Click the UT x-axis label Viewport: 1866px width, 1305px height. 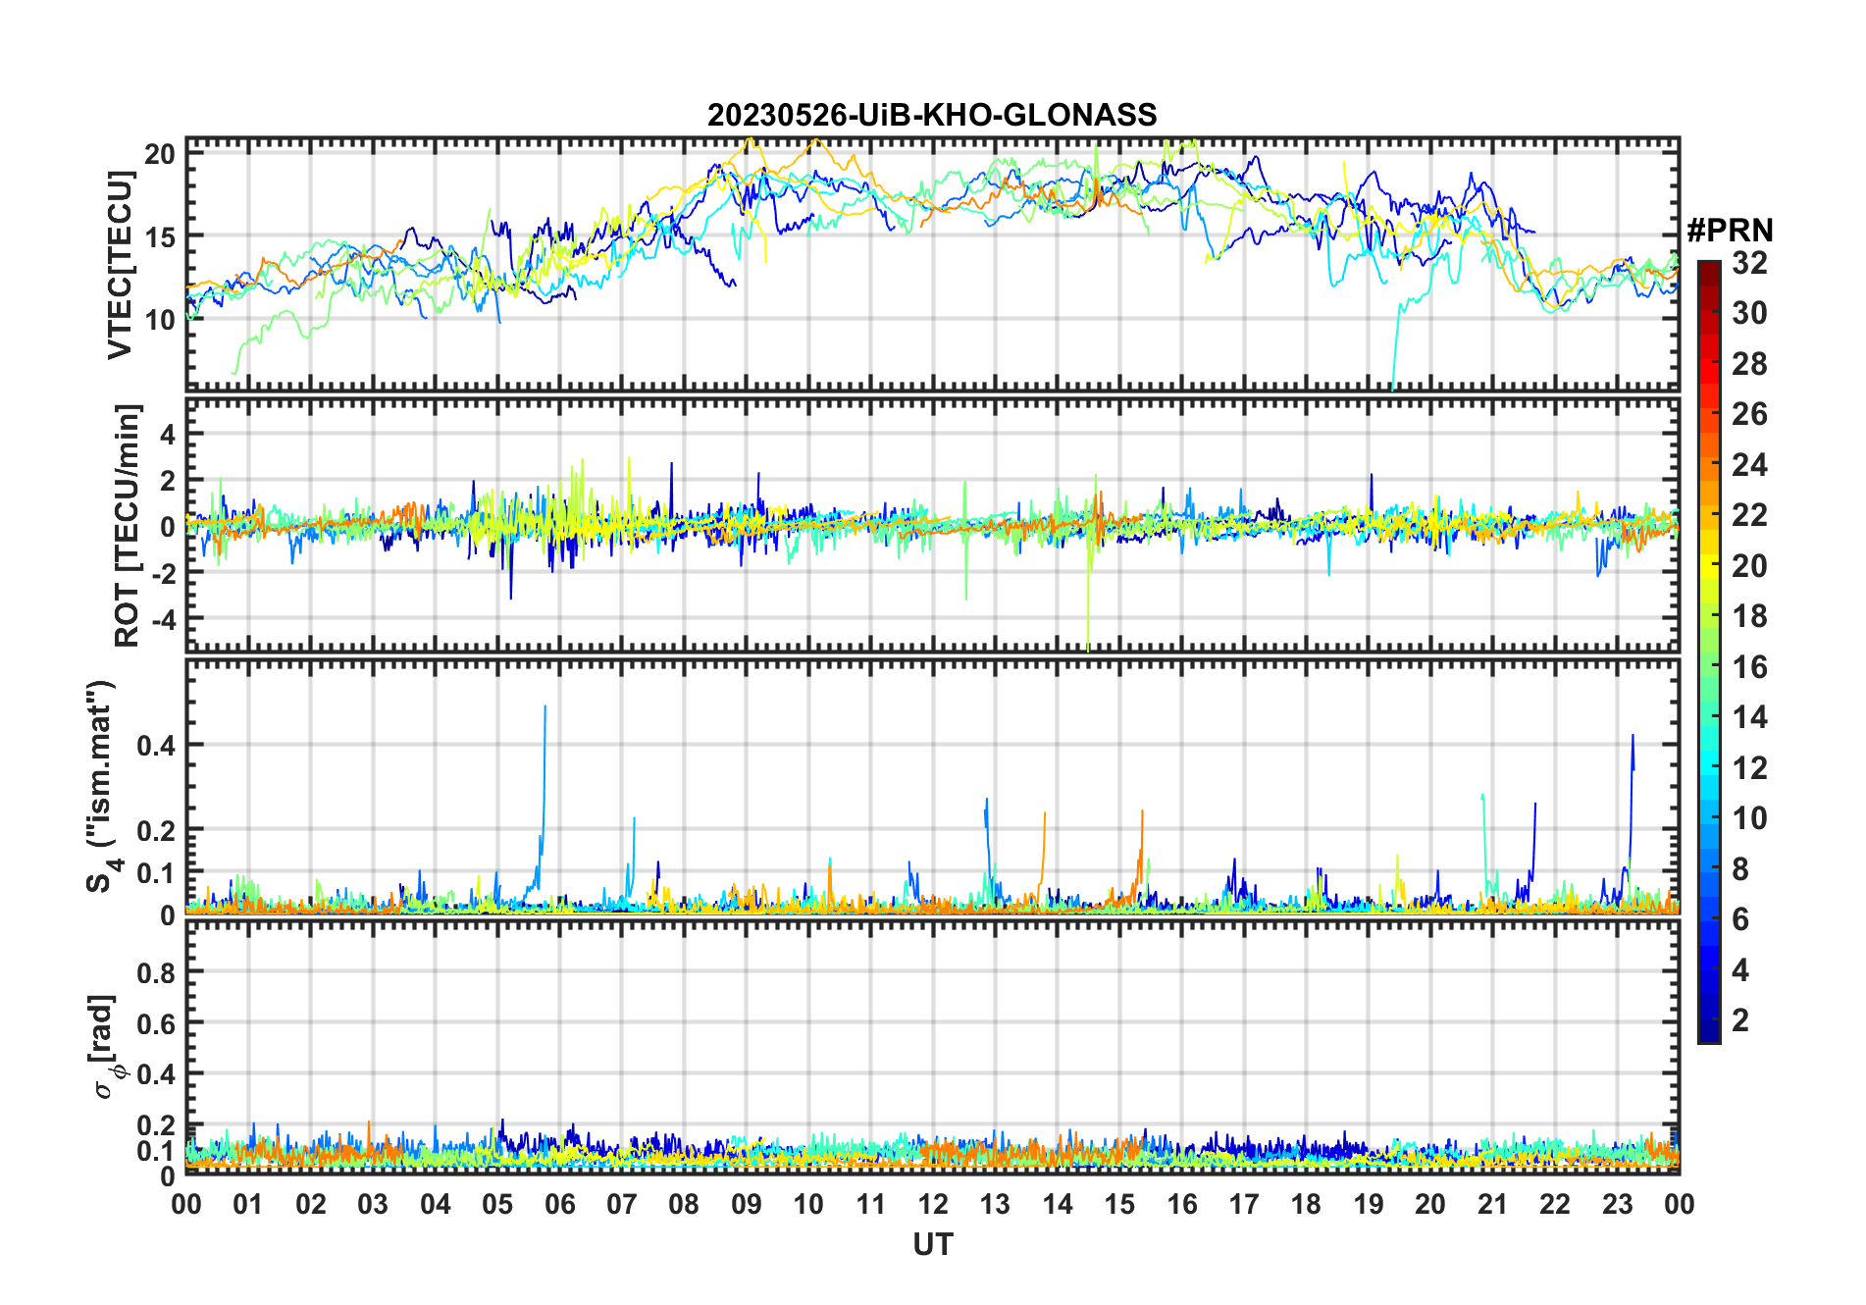pos(933,1244)
